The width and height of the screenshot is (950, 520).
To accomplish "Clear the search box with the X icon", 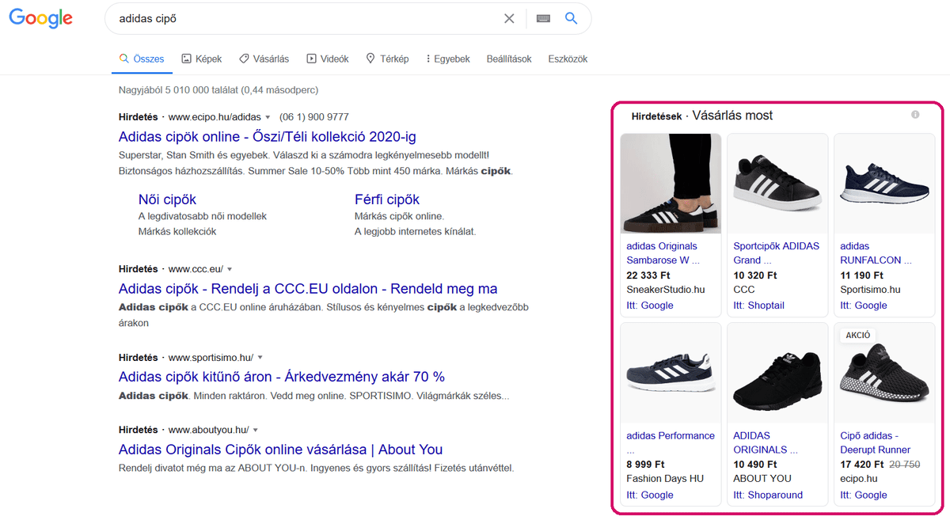I will [x=509, y=18].
